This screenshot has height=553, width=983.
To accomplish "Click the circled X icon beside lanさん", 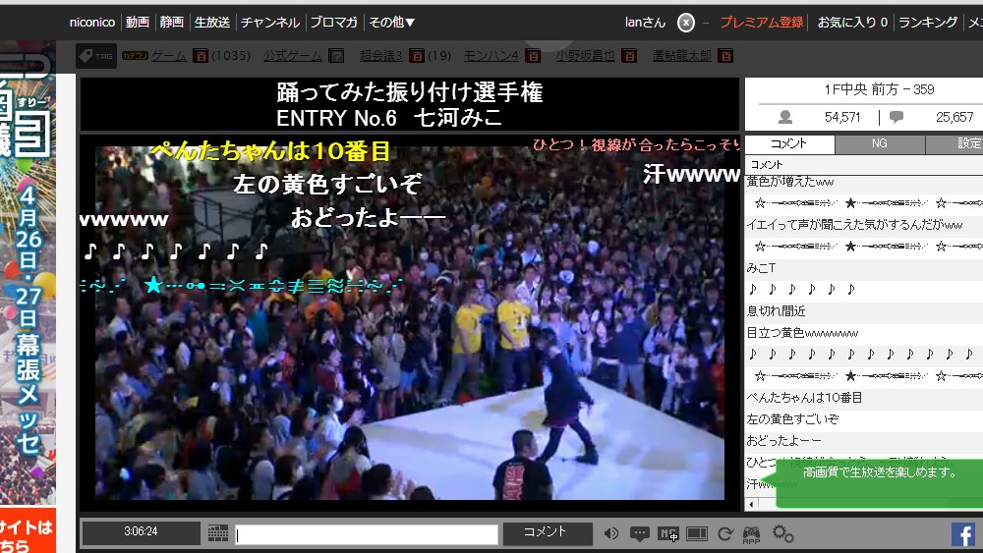I will [x=686, y=23].
